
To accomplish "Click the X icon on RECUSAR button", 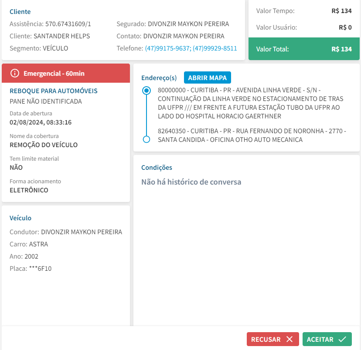I will pyautogui.click(x=289, y=340).
